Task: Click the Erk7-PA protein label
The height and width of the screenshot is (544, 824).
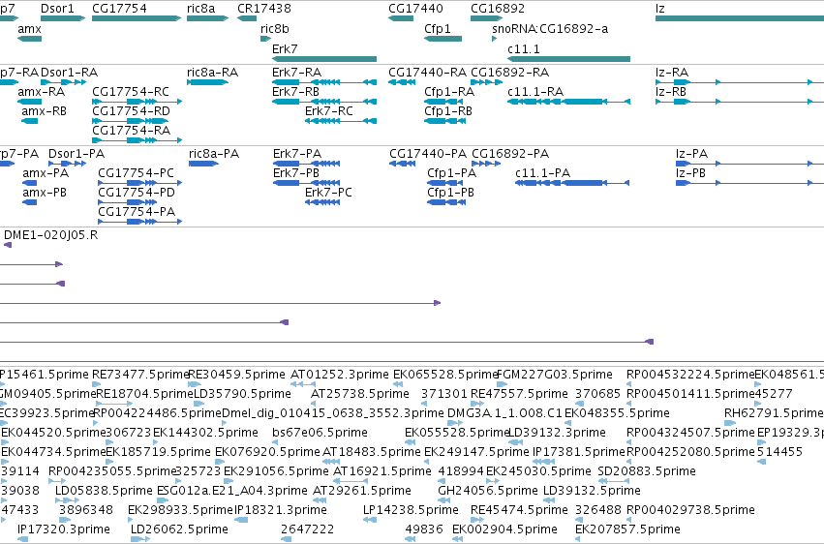Action: tap(297, 154)
